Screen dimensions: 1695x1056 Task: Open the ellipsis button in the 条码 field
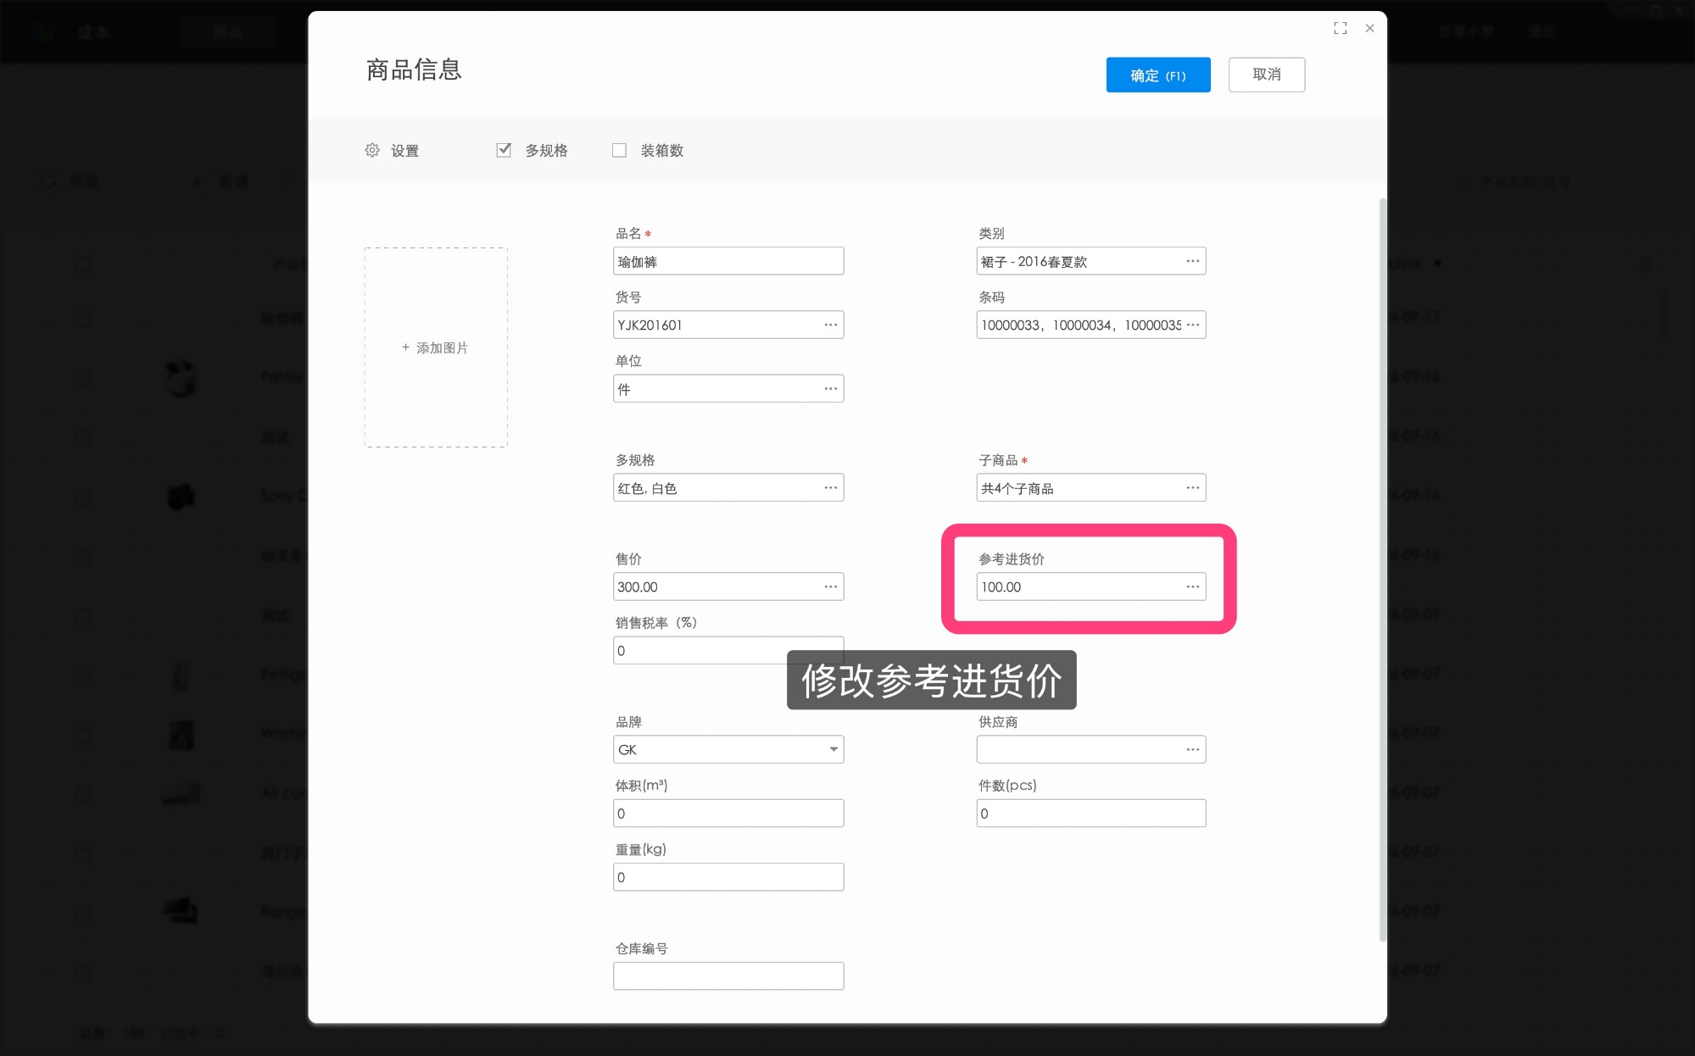(1192, 325)
